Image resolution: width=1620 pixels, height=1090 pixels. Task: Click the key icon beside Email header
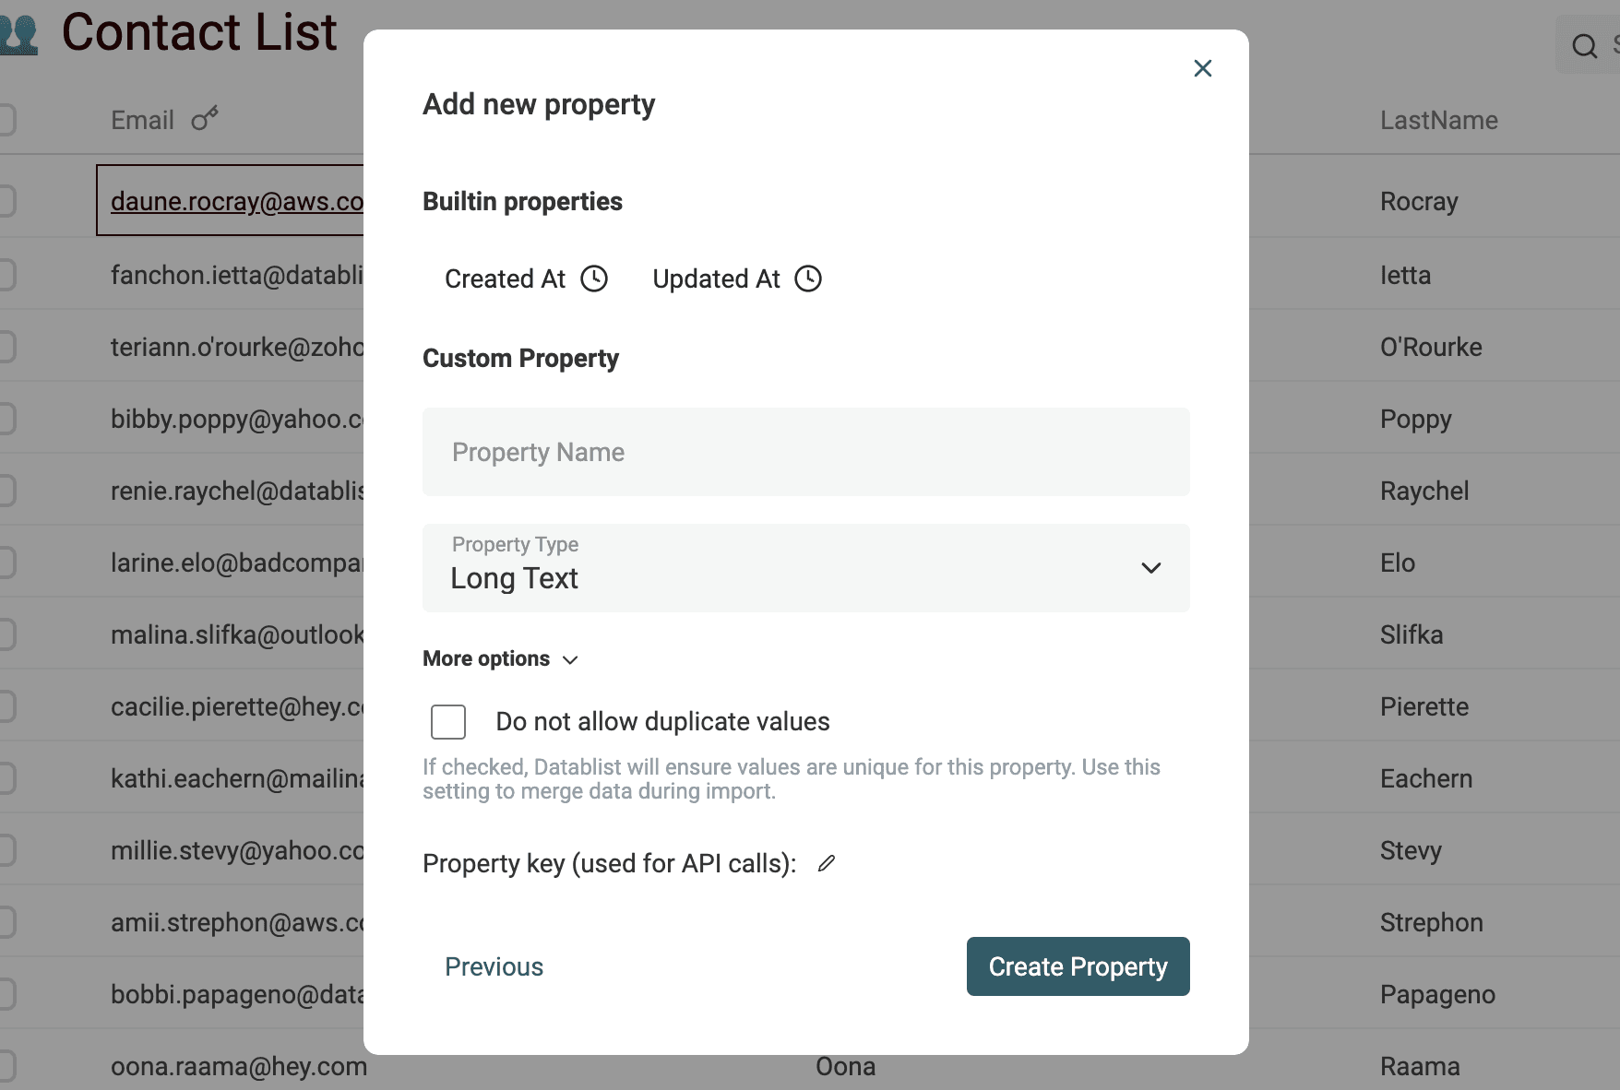205,119
